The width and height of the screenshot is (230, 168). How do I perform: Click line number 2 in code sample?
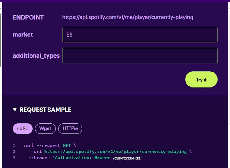[14, 152]
